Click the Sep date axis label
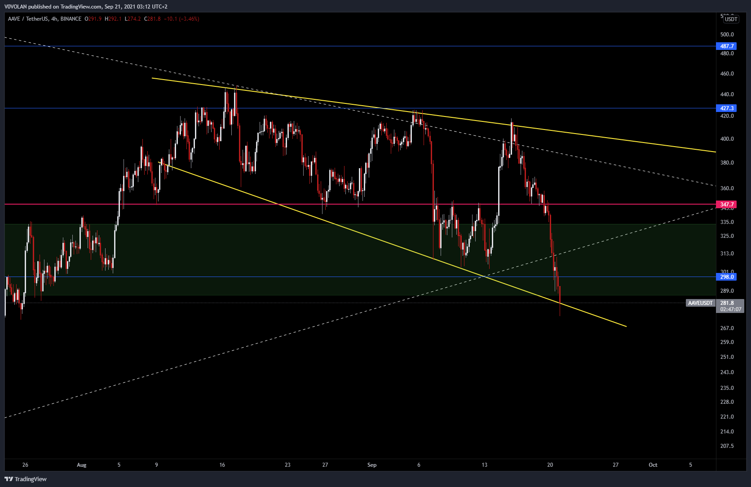 [x=372, y=465]
